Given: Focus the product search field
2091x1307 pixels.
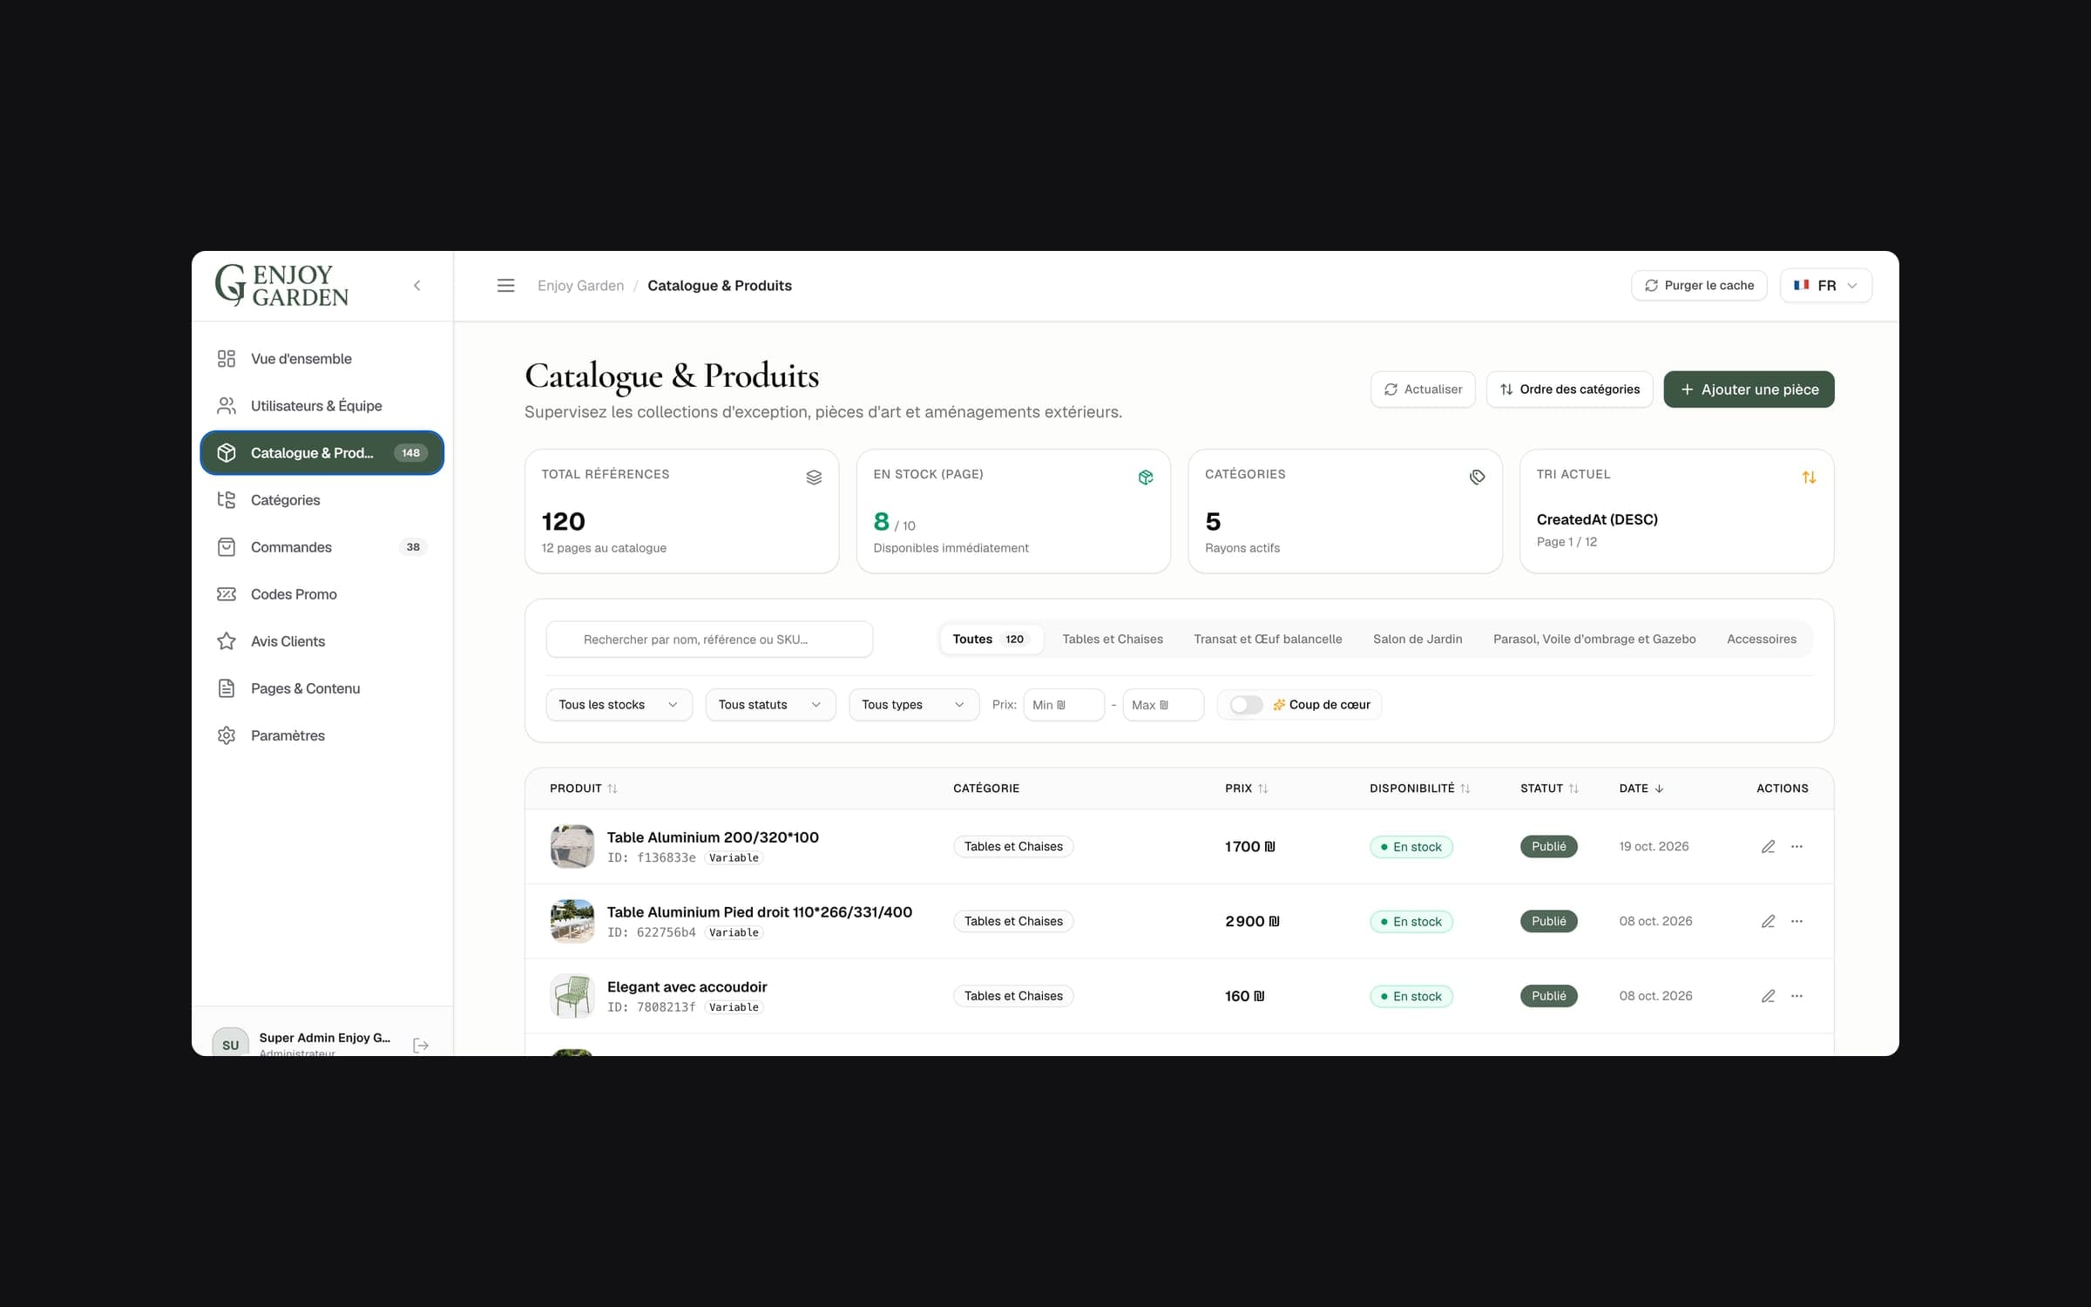Looking at the screenshot, I should [709, 640].
